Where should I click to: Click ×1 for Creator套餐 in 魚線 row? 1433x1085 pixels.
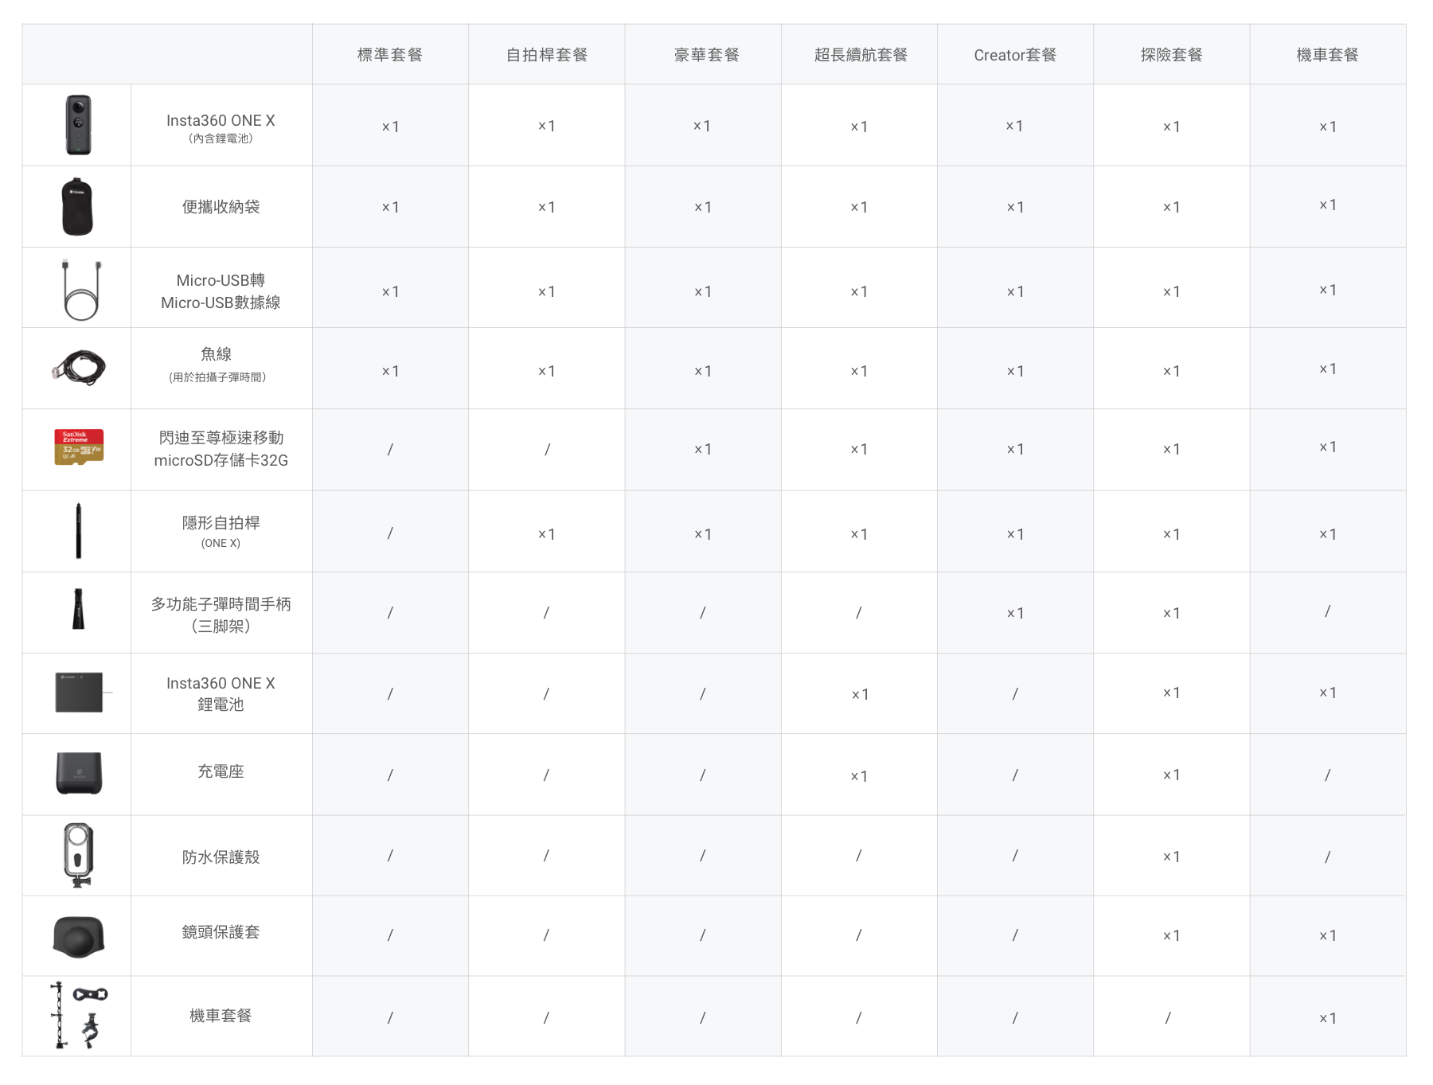pos(1015,371)
